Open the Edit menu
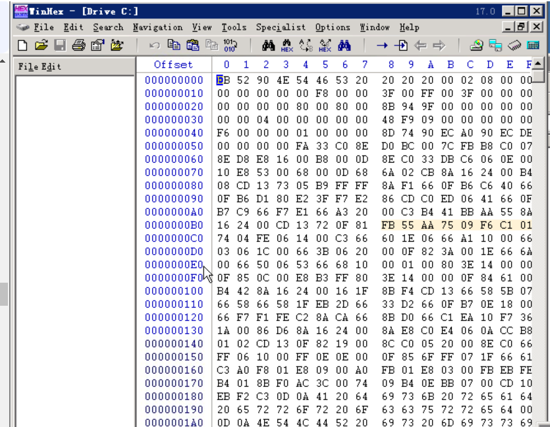The height and width of the screenshot is (427, 550). (73, 28)
